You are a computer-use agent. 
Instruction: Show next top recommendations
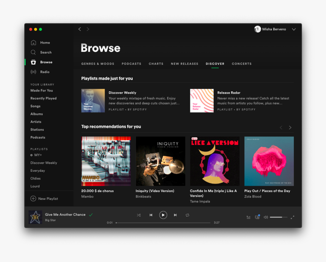[x=290, y=127]
